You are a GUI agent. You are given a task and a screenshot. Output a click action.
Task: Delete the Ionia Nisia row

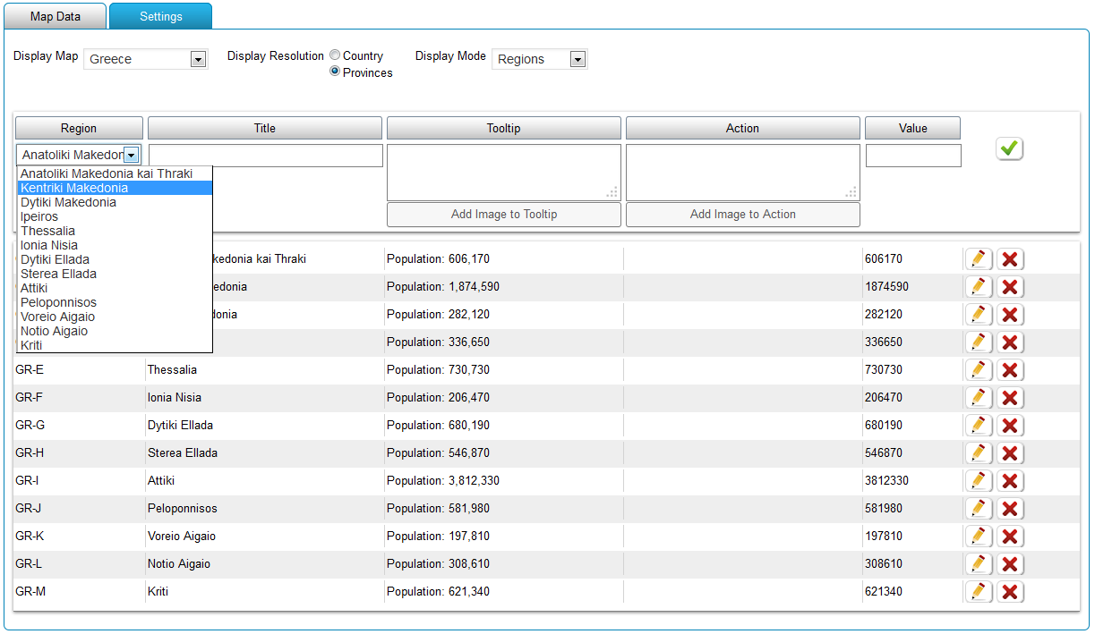coord(1010,398)
